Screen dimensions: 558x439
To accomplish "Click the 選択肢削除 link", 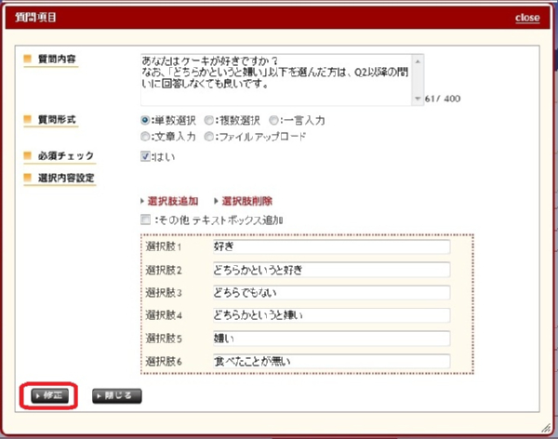I will (x=246, y=201).
